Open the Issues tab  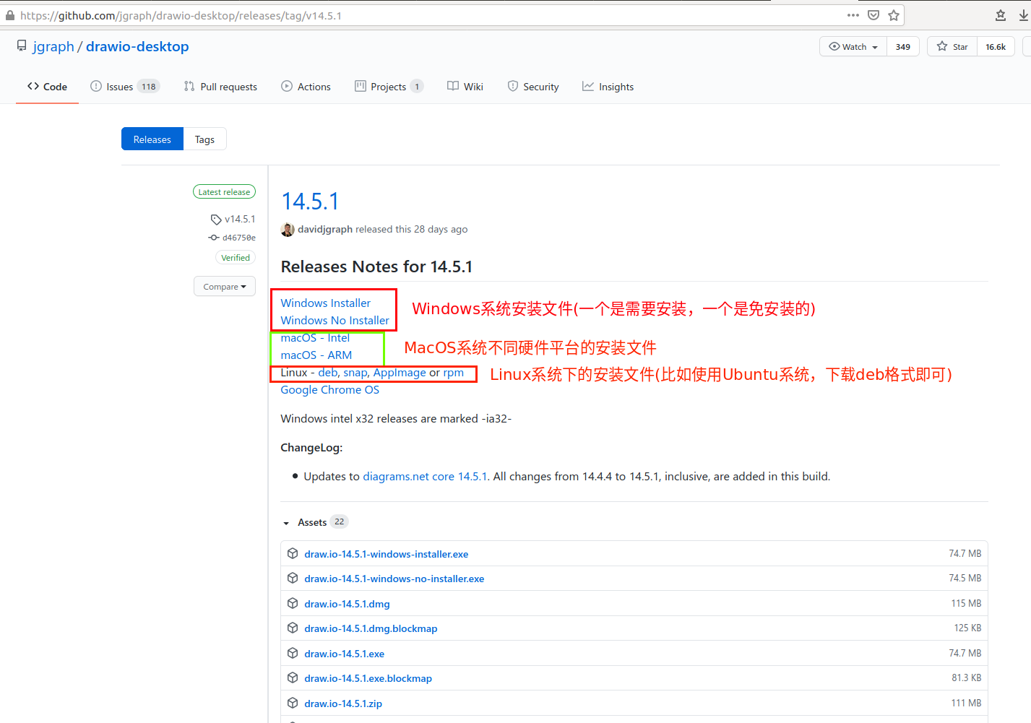pos(124,87)
